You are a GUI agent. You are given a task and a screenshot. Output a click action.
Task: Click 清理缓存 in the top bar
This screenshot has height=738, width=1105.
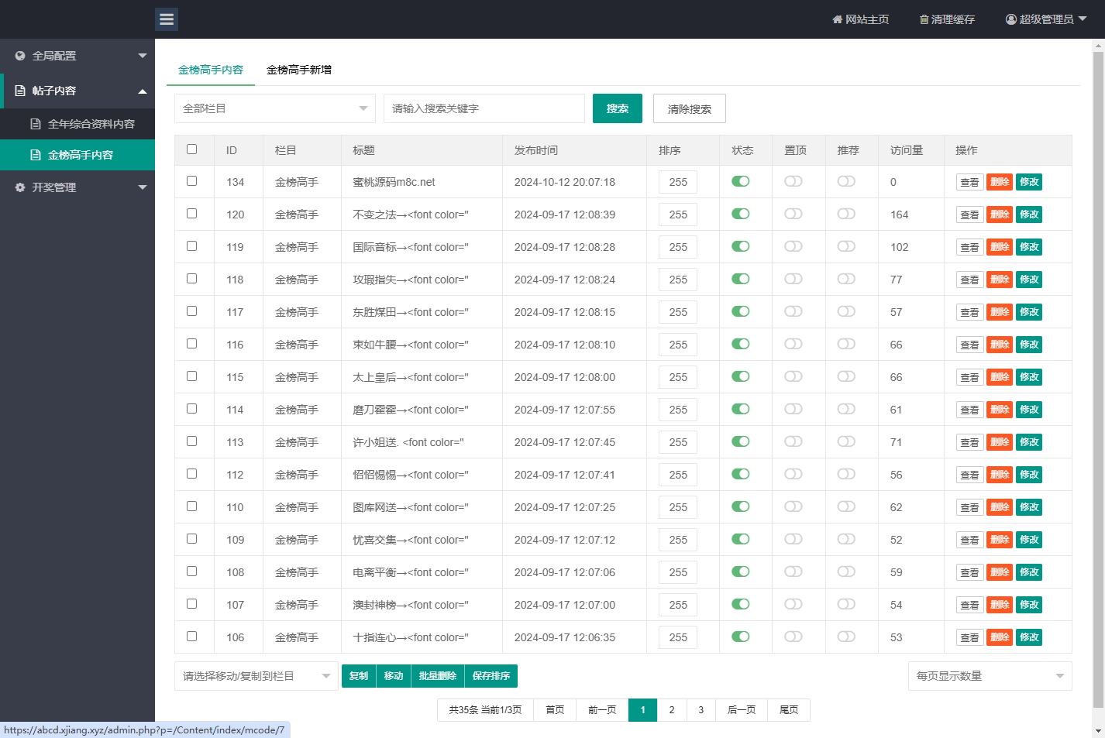pyautogui.click(x=947, y=19)
